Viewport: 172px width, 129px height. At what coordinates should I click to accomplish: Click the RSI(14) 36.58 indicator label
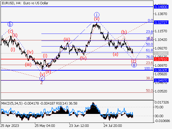pyautogui.click(x=67, y=103)
